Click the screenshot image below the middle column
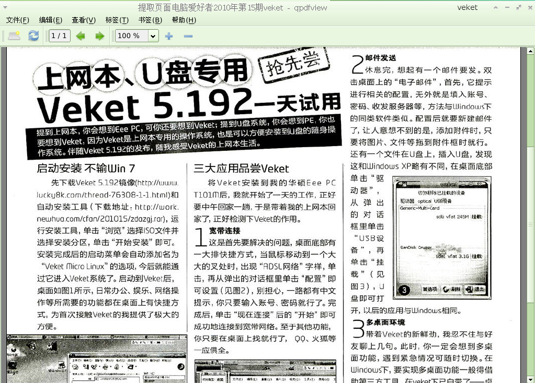 click(x=266, y=372)
